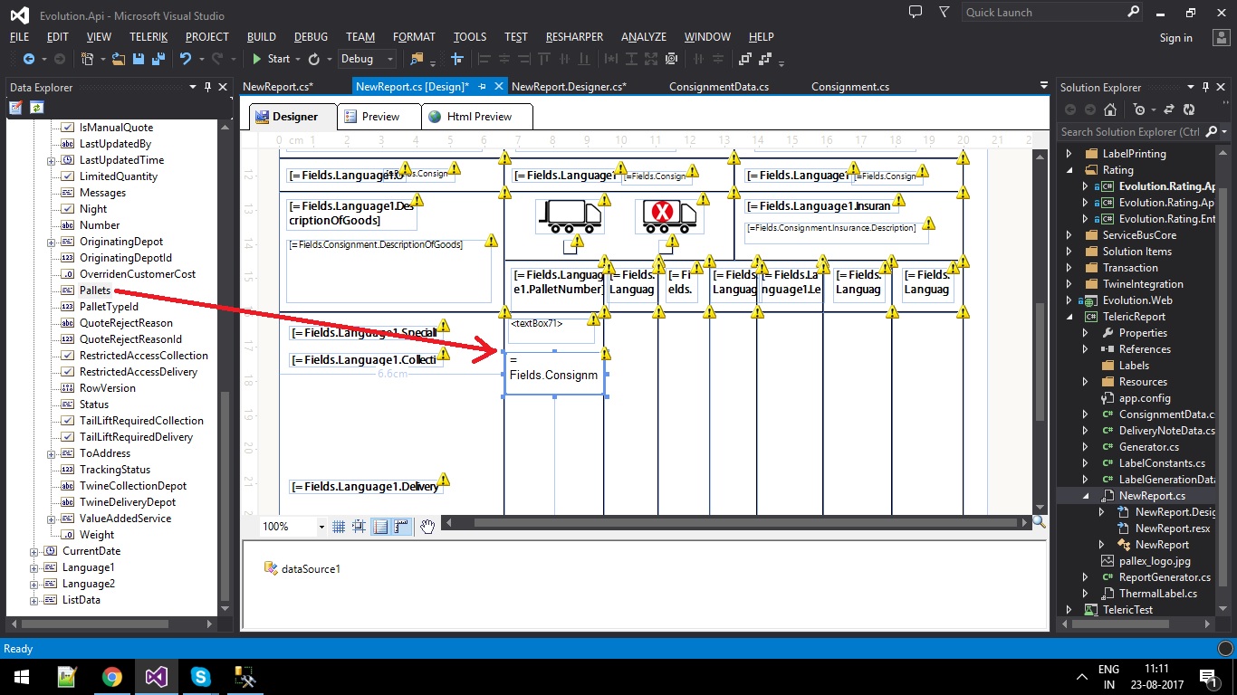Viewport: 1237px width, 695px height.
Task: Click the Pending Changes Filter icon
Action: pos(1139,109)
